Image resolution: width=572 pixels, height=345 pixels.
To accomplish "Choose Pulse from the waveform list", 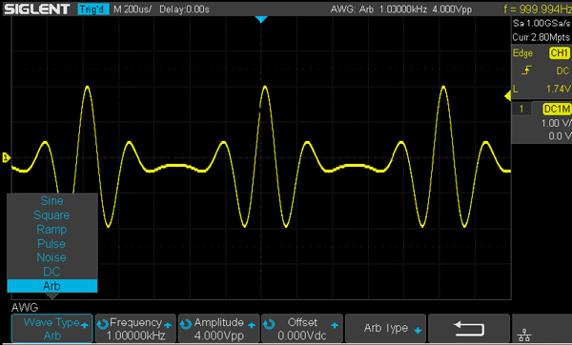I will click(51, 244).
